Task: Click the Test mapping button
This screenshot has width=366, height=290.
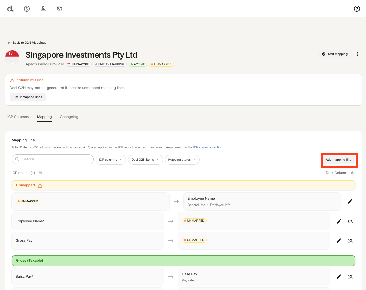Action: [x=335, y=54]
